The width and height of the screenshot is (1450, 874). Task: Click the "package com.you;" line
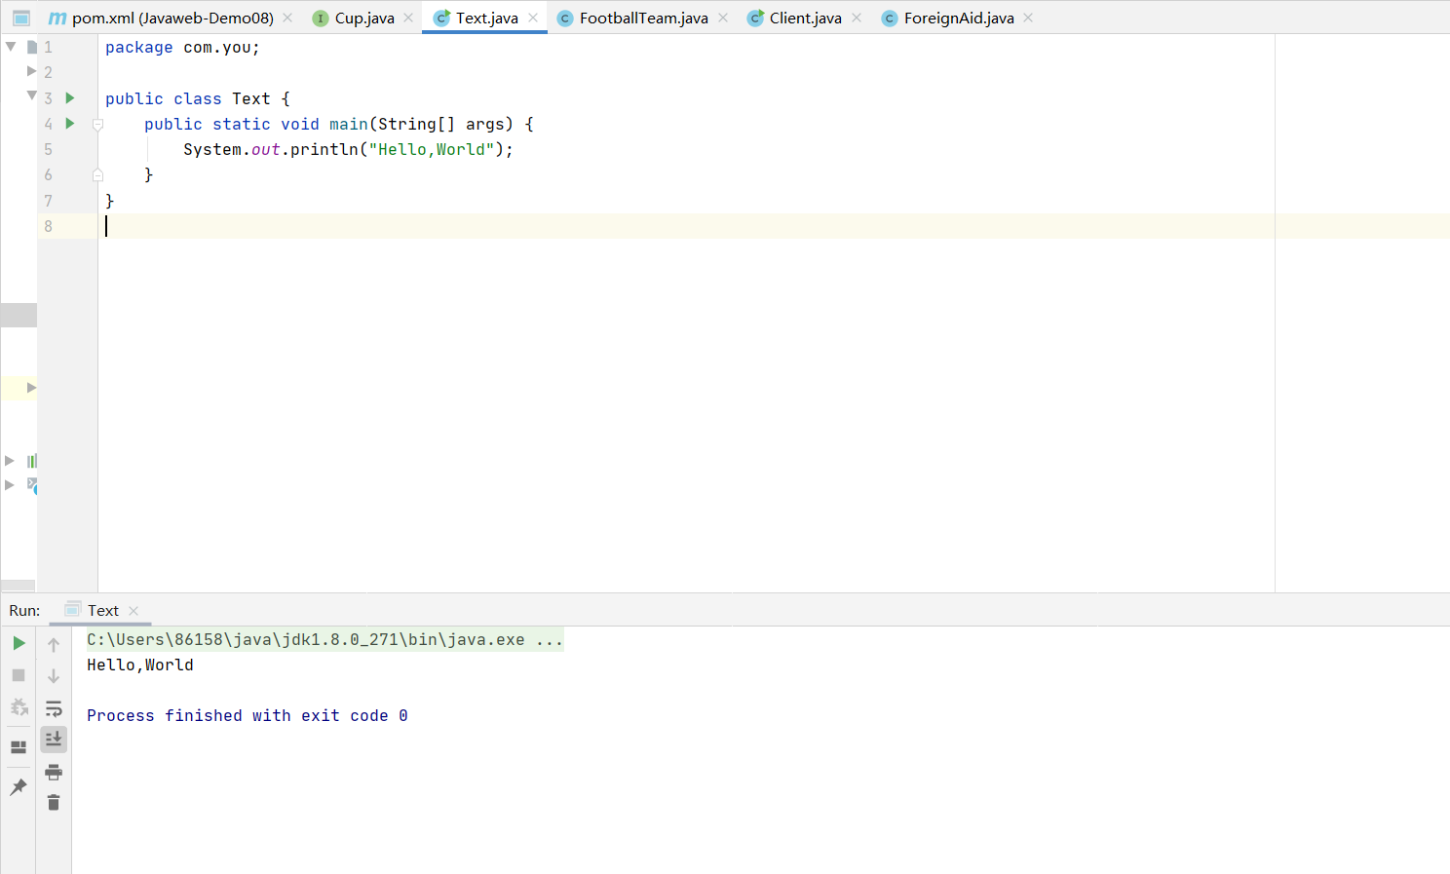183,48
